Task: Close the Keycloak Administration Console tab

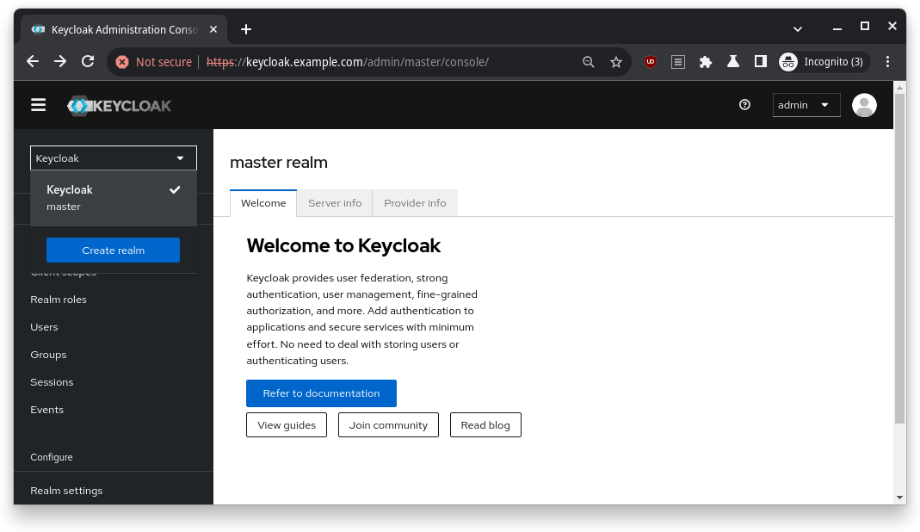Action: 213,29
